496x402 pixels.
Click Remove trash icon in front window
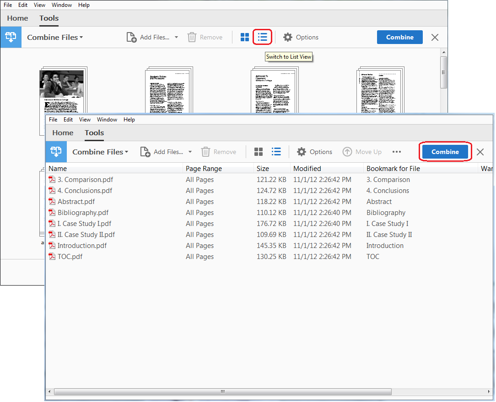[205, 152]
